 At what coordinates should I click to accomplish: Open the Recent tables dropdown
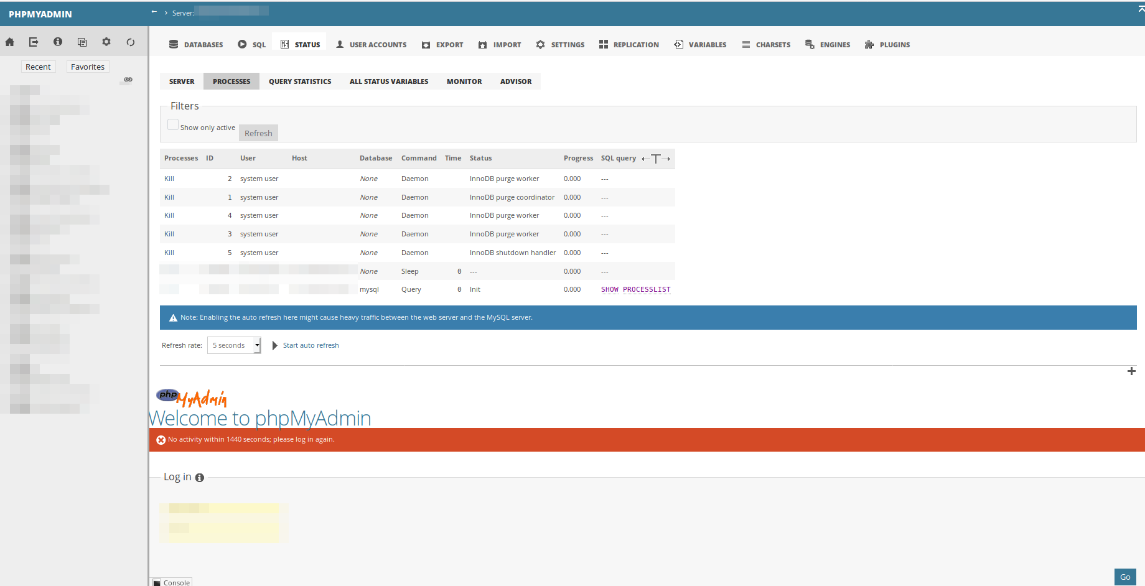pyautogui.click(x=38, y=67)
